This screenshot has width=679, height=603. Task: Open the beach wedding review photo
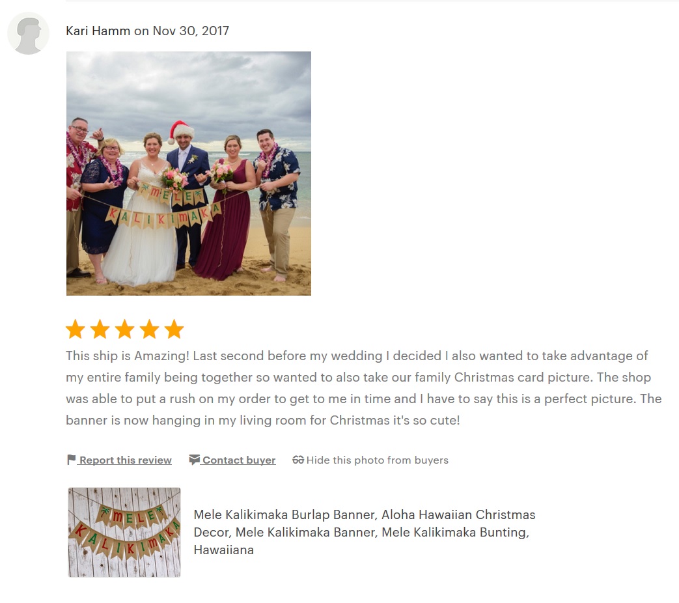pos(188,173)
